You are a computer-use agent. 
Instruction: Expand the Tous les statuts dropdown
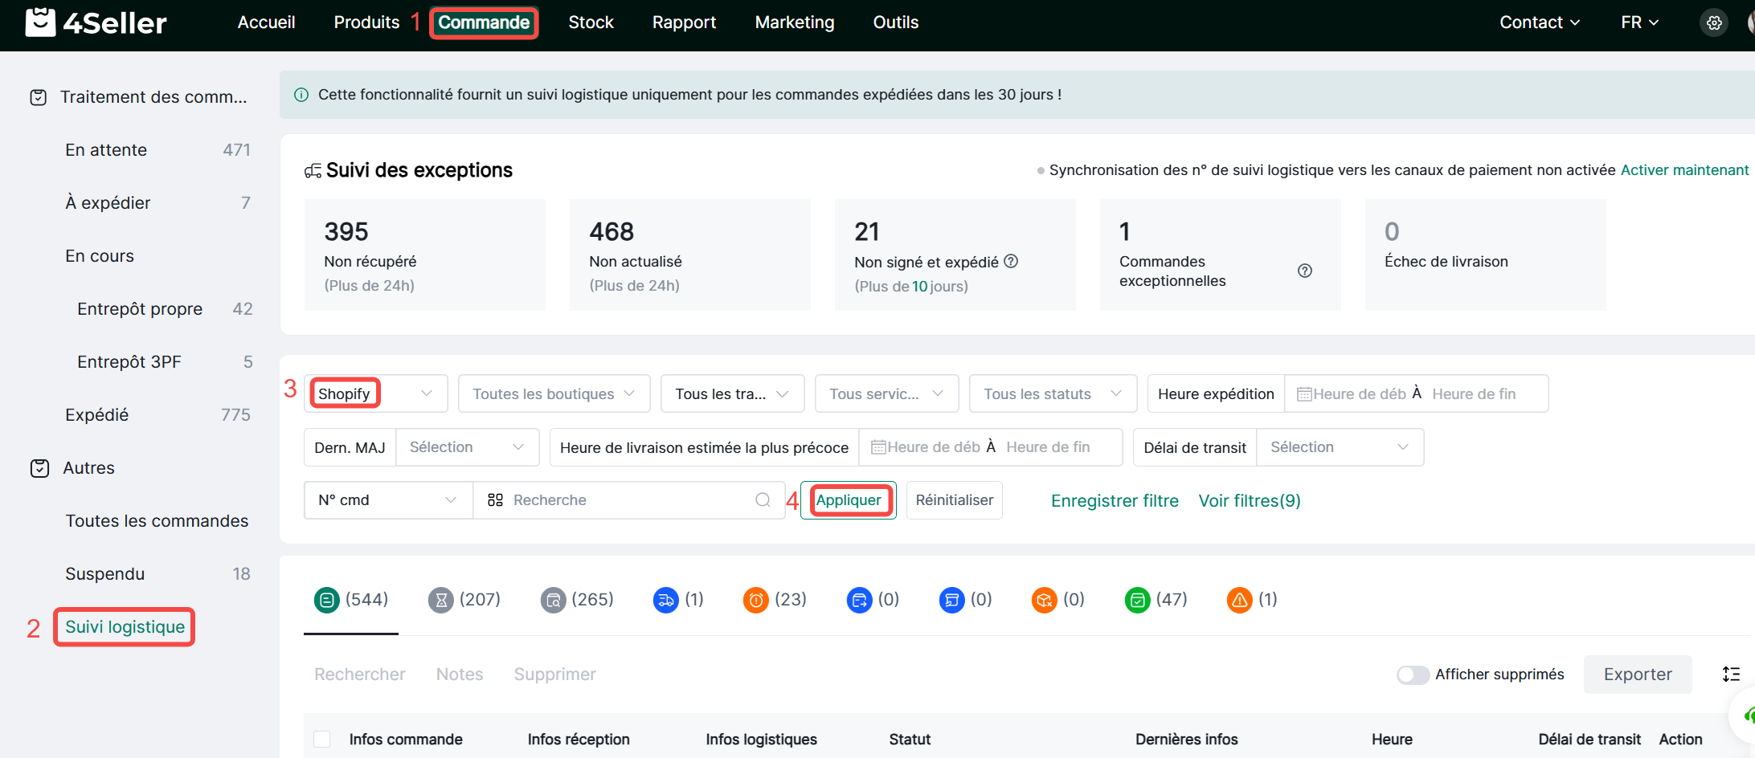point(1052,393)
